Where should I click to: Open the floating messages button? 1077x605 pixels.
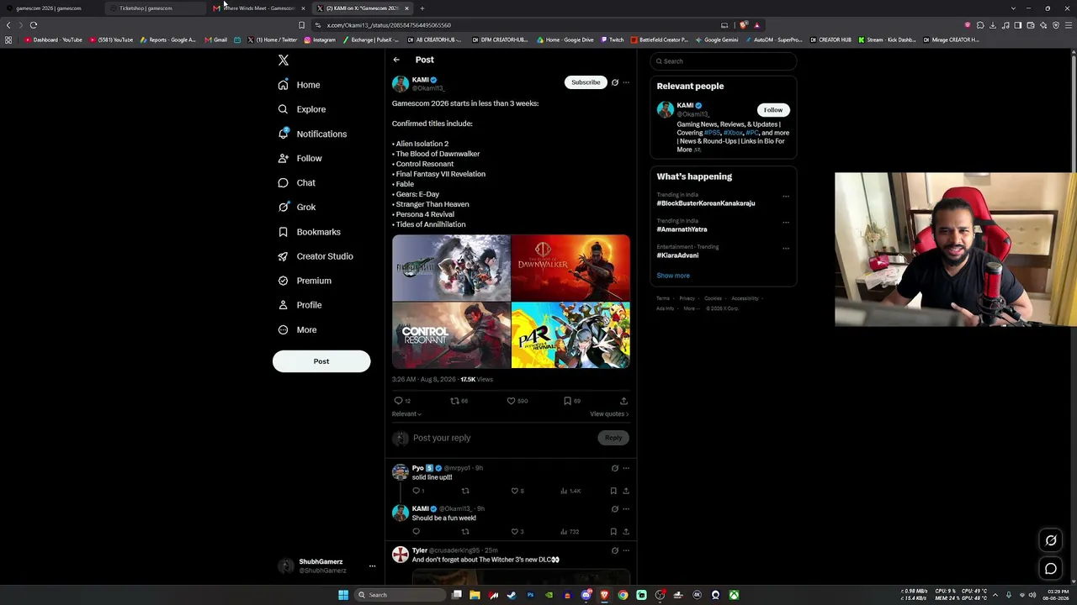(x=1051, y=570)
